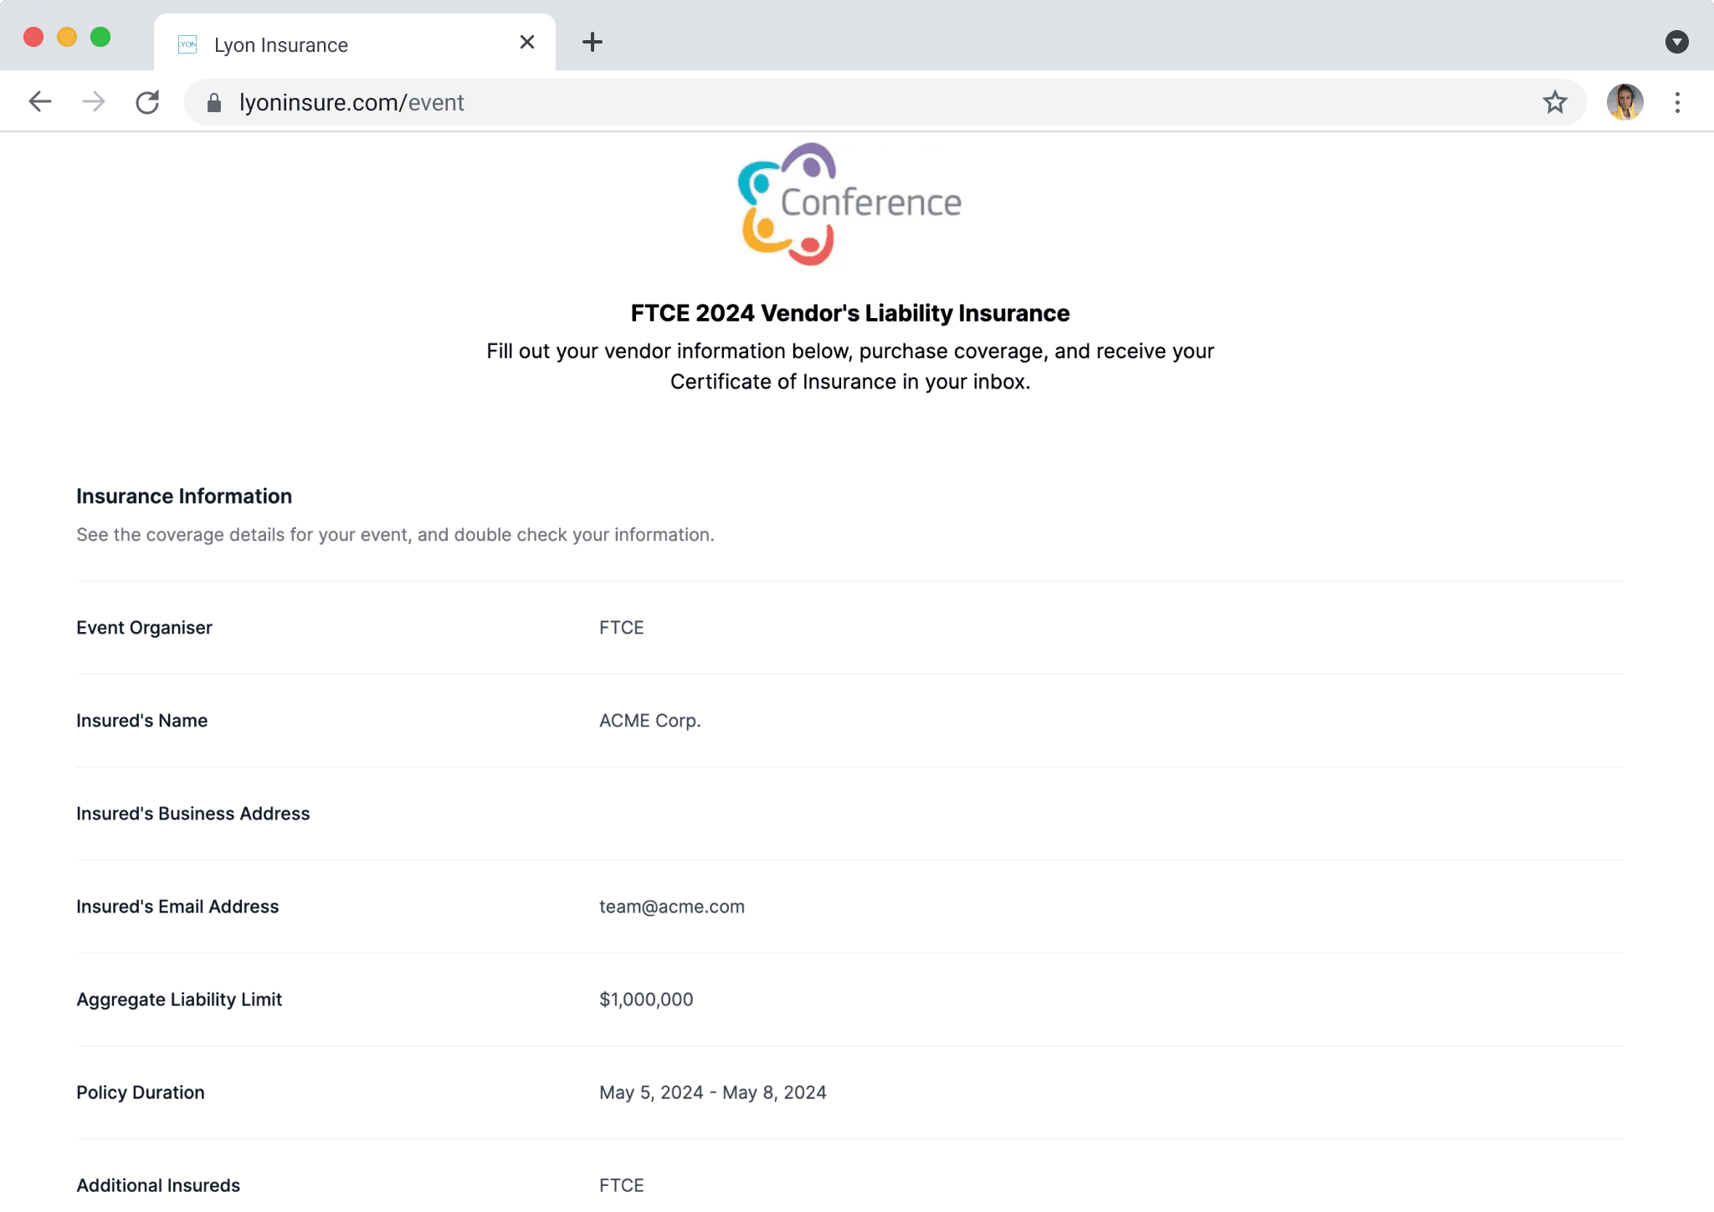Select the Lyon Insurance tab
Screen dimensions: 1714x1212
(335, 44)
